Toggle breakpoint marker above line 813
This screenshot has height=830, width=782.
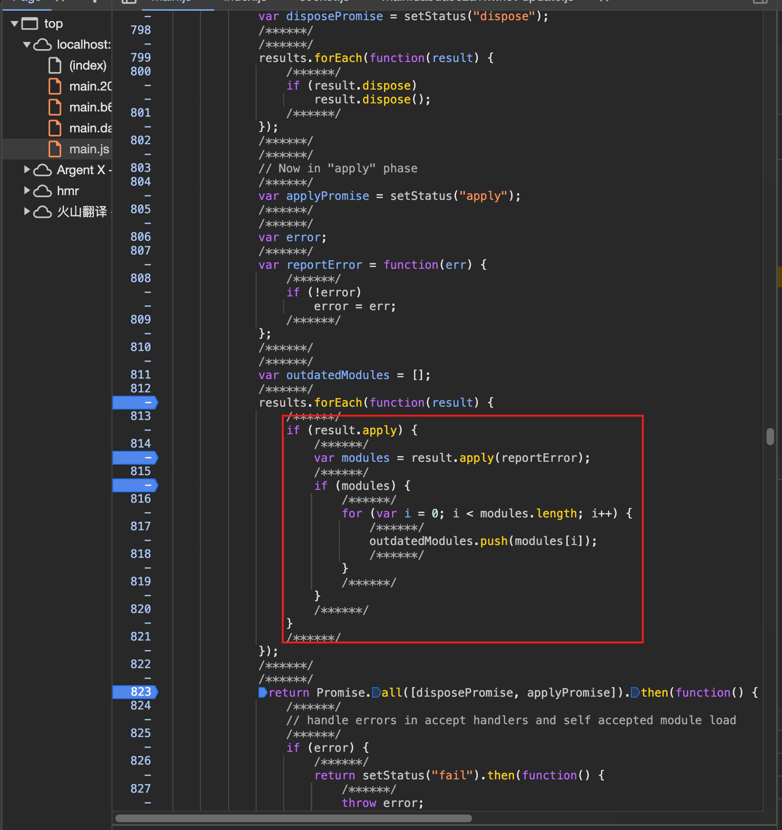click(135, 402)
